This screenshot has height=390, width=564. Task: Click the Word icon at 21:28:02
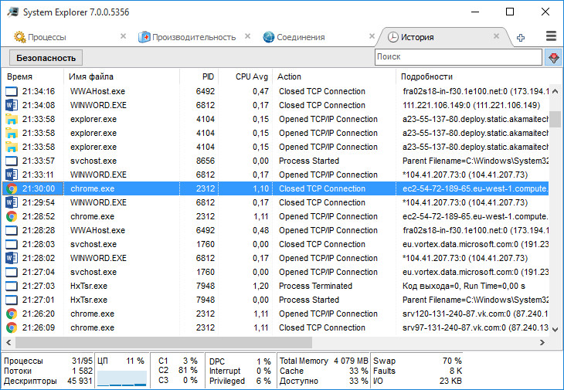click(x=12, y=258)
